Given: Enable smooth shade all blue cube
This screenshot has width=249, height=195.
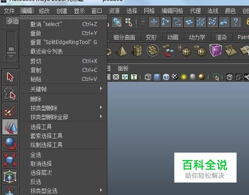Looking at the screenshot, I should (157, 77).
